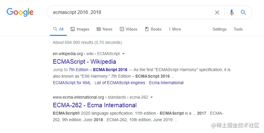Open Ecma International sitelink
The width and height of the screenshot is (264, 133).
pyautogui.click(x=166, y=83)
